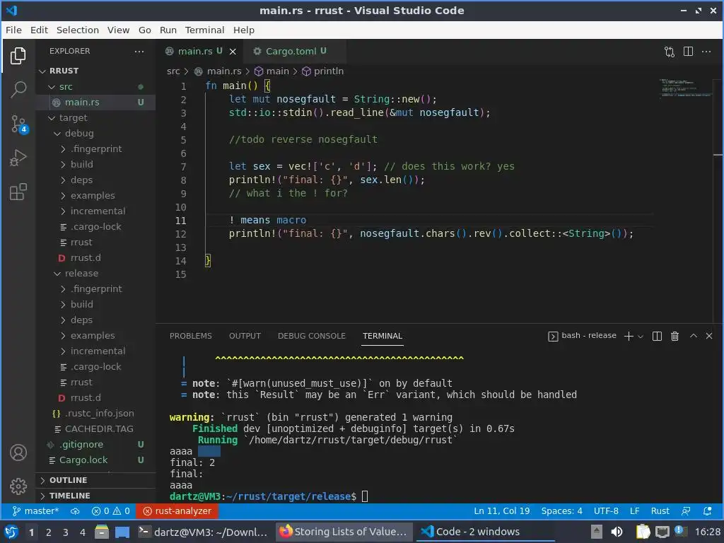This screenshot has width=724, height=543.
Task: Switch to the OUTPUT panel tab
Action: [x=245, y=336]
